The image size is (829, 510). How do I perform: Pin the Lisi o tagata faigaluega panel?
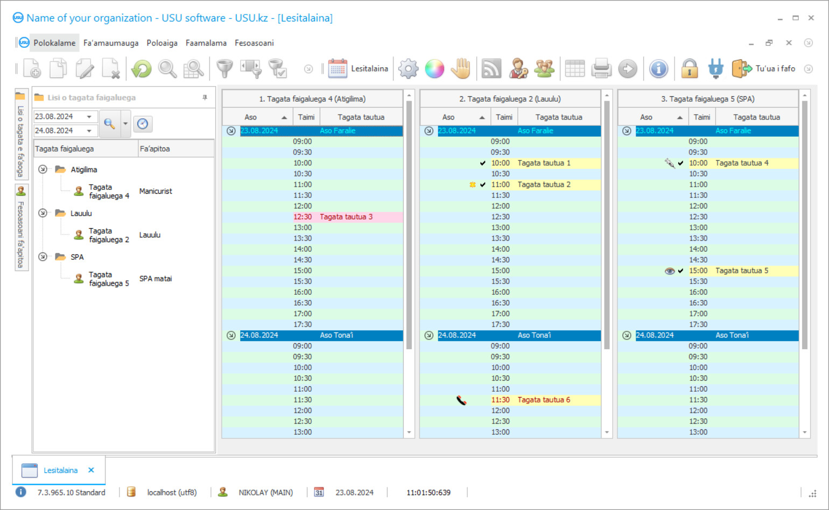[205, 97]
